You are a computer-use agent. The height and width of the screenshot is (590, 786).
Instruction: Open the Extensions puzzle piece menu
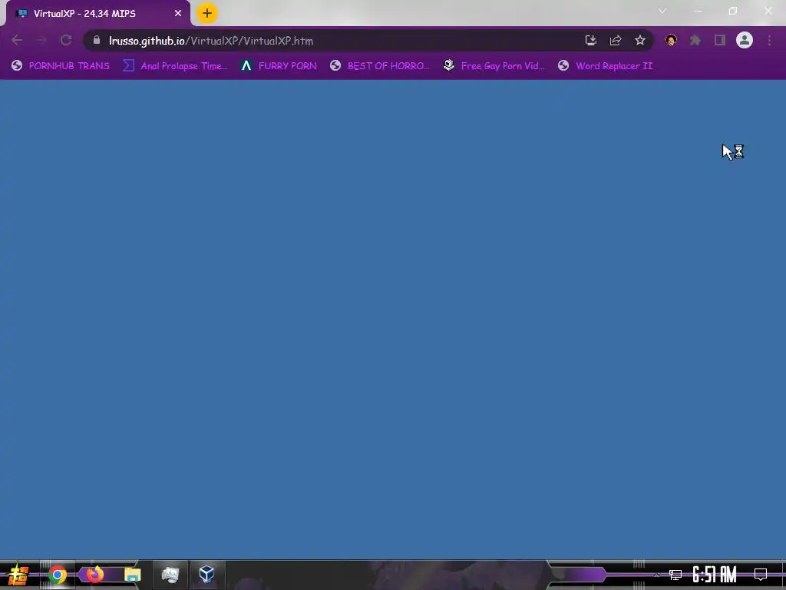pyautogui.click(x=695, y=40)
